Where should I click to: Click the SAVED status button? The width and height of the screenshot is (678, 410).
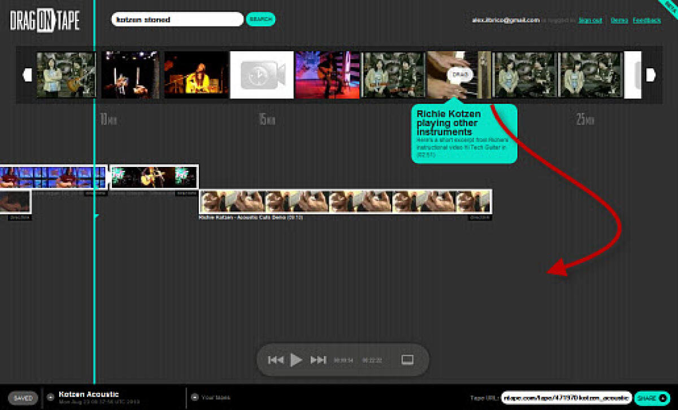click(x=23, y=398)
